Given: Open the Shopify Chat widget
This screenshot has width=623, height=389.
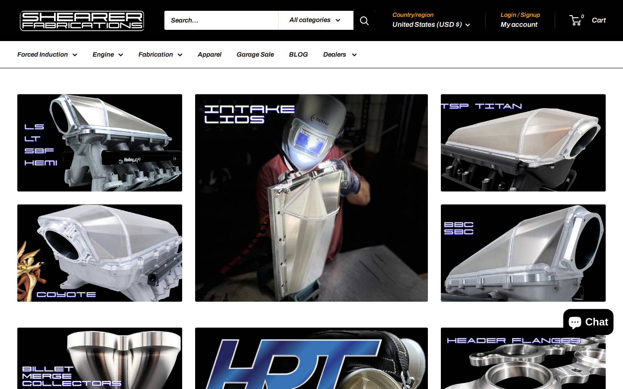Looking at the screenshot, I should [x=588, y=322].
